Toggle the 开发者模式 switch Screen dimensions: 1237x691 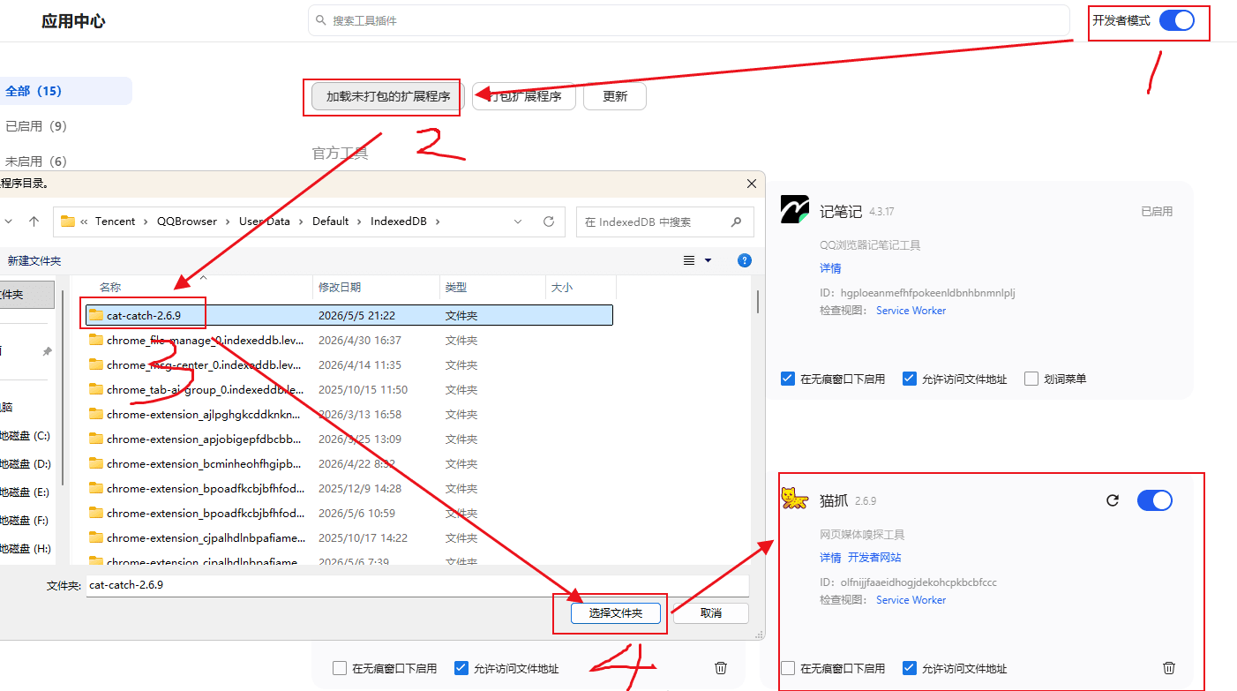tap(1177, 20)
